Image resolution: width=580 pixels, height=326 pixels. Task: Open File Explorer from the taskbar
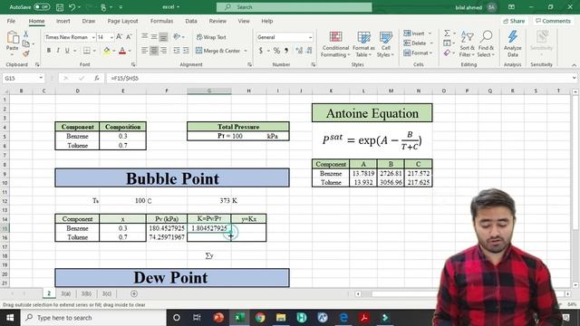point(281,318)
